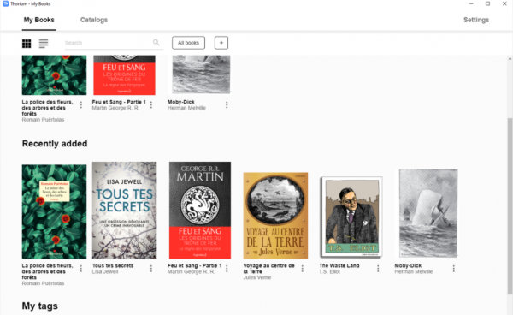Open Tous tes secrets book cover
Image resolution: width=513 pixels, height=315 pixels.
click(124, 211)
